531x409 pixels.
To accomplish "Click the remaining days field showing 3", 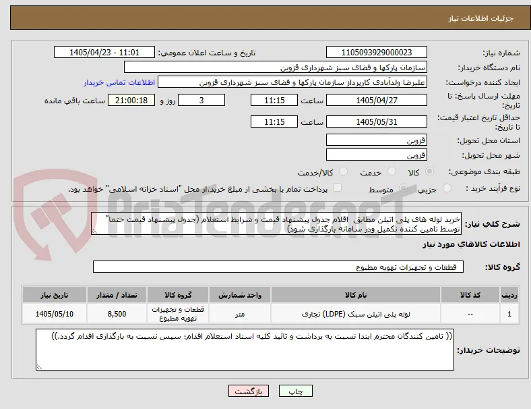I will pos(201,100).
